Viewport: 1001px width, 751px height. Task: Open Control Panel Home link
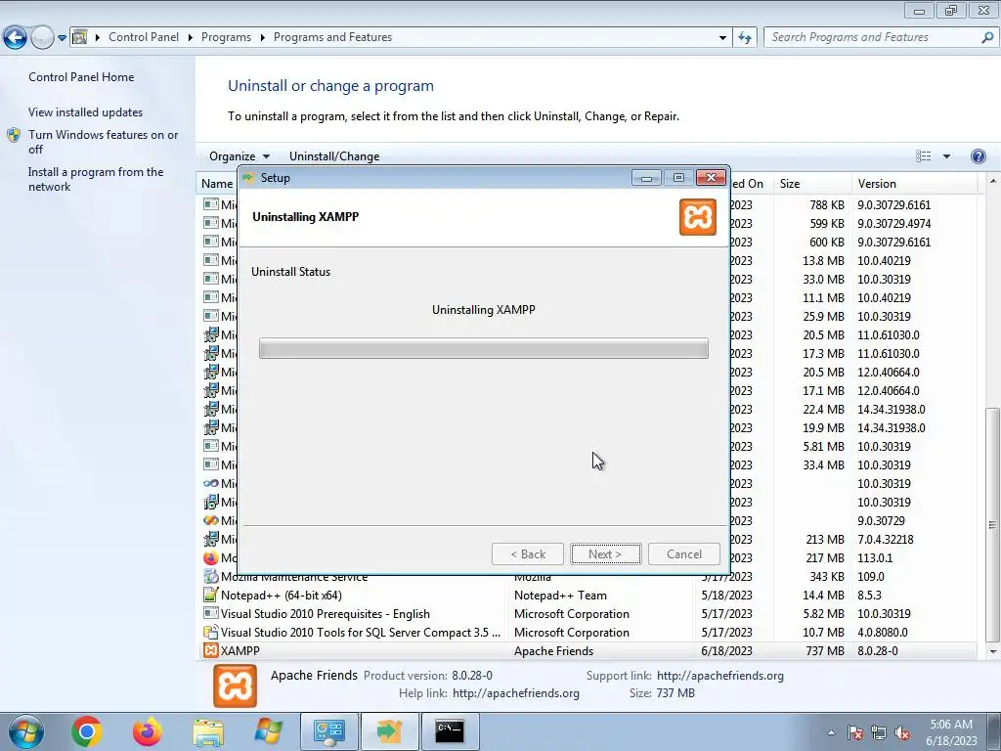(81, 77)
